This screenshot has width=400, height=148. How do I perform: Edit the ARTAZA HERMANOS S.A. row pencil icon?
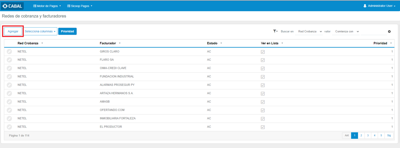9,94
